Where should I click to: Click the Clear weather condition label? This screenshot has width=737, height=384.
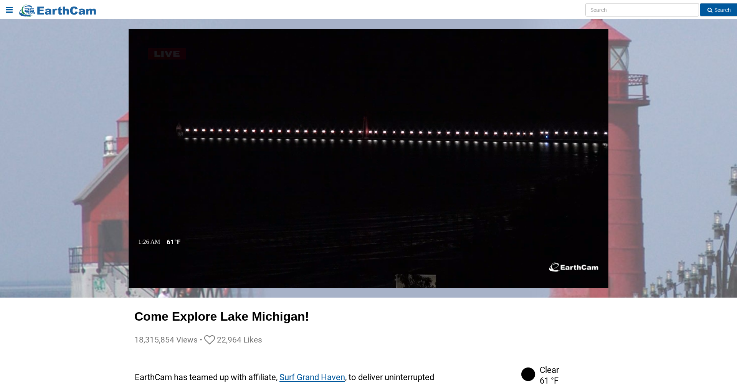[x=549, y=370]
